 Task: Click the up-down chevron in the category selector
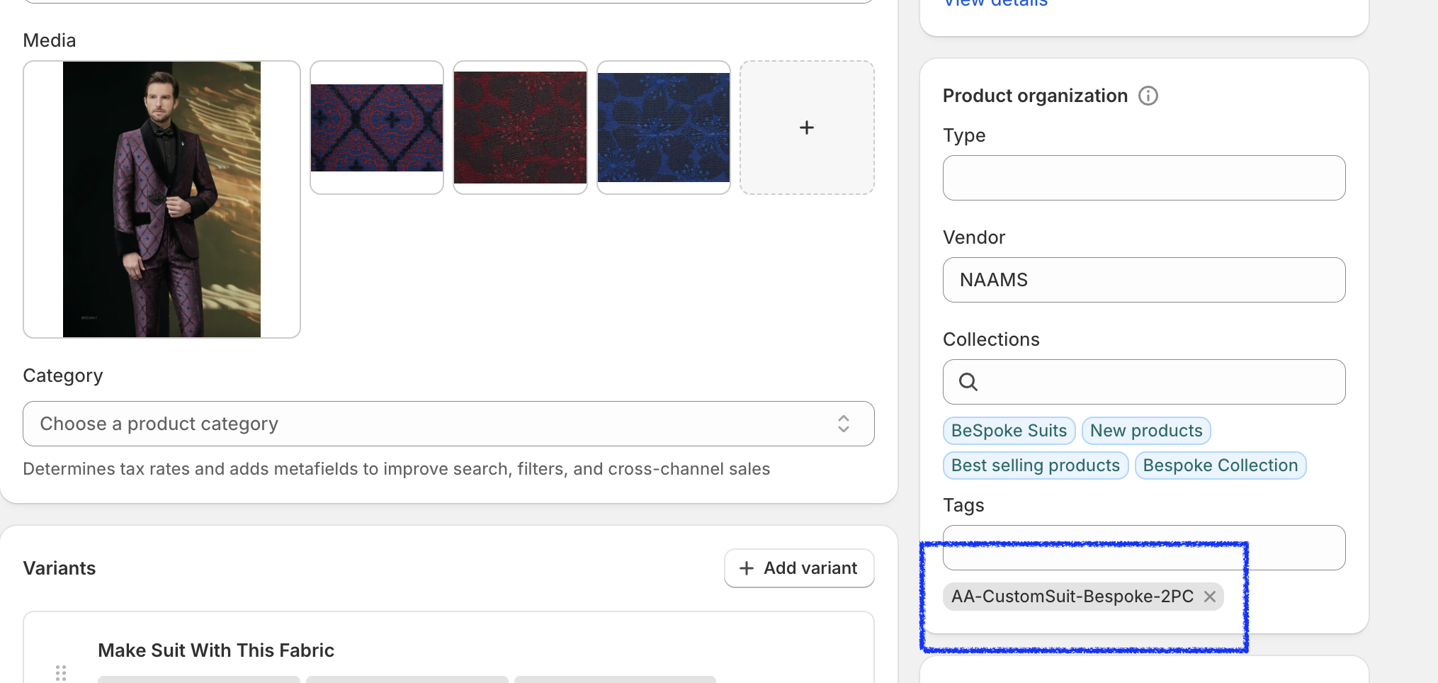point(844,424)
